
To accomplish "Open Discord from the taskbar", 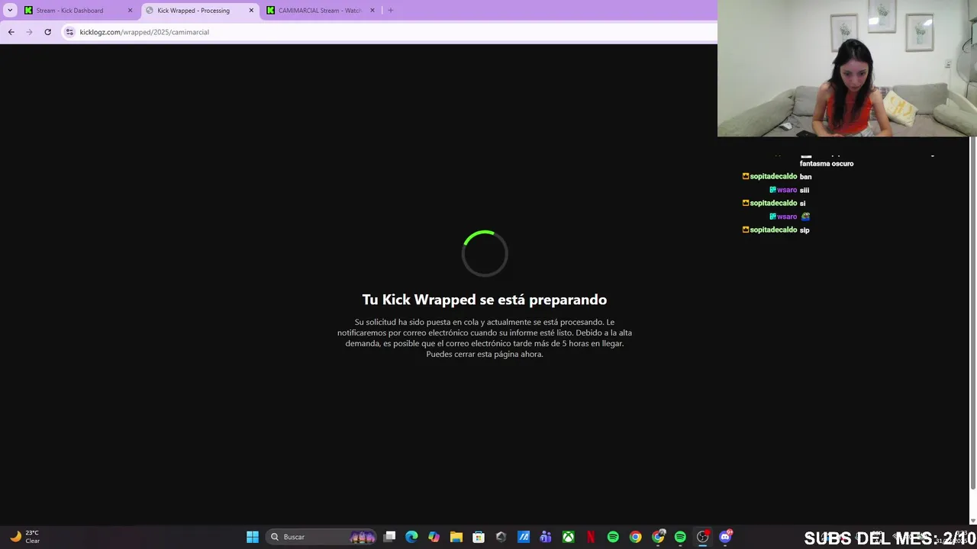I will coord(725,537).
